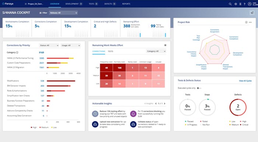The image size is (258, 142).
Task: Click the View All Cycles link
Action: coord(245,81)
